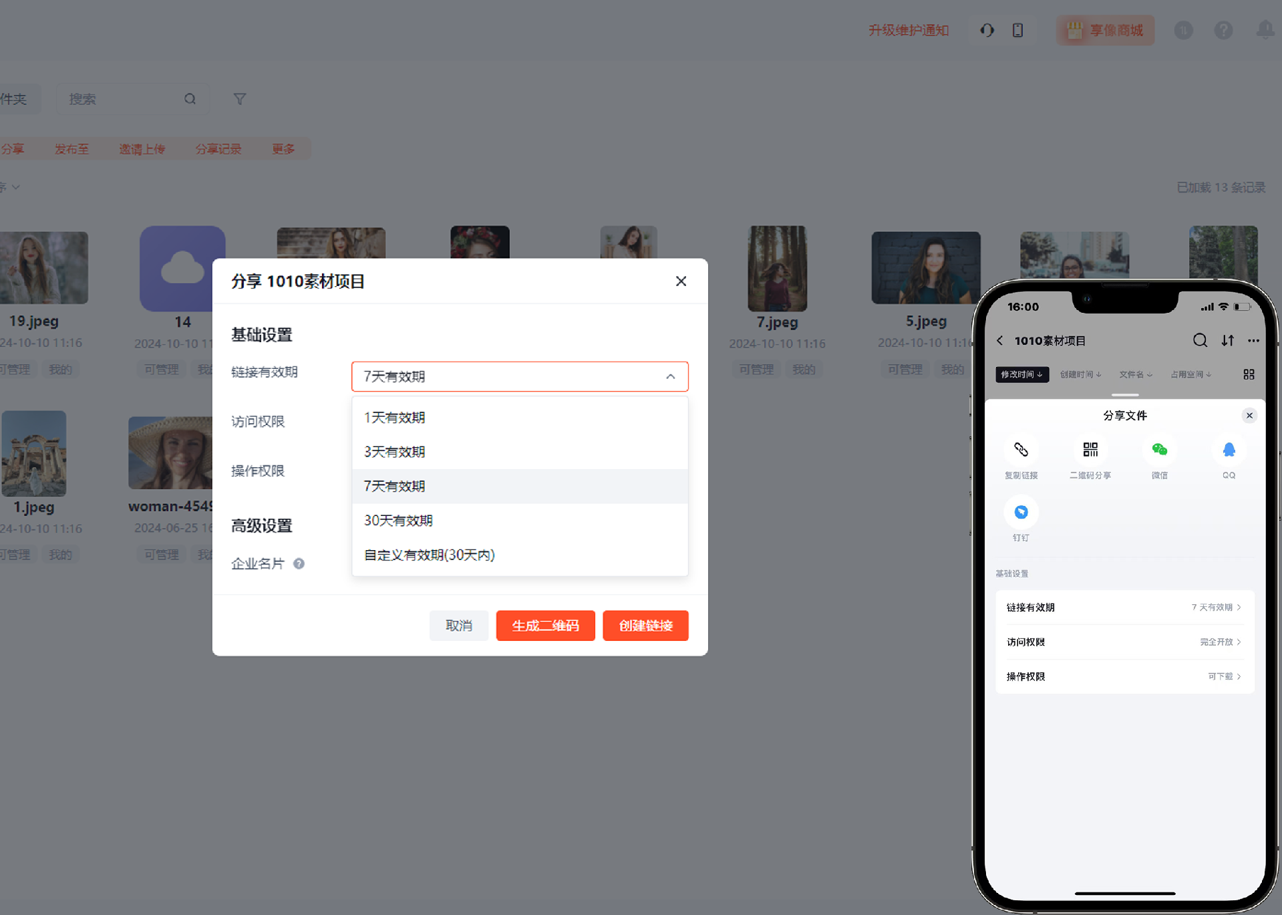
Task: Open 企业名片 help tooltip icon
Action: [x=299, y=563]
